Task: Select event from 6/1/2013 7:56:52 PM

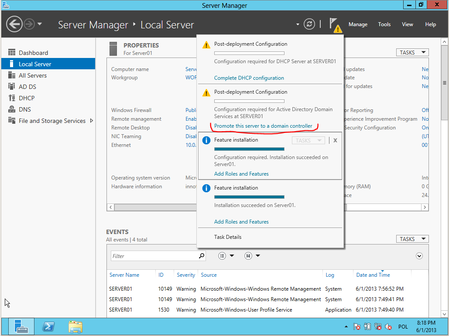Action: [x=267, y=289]
